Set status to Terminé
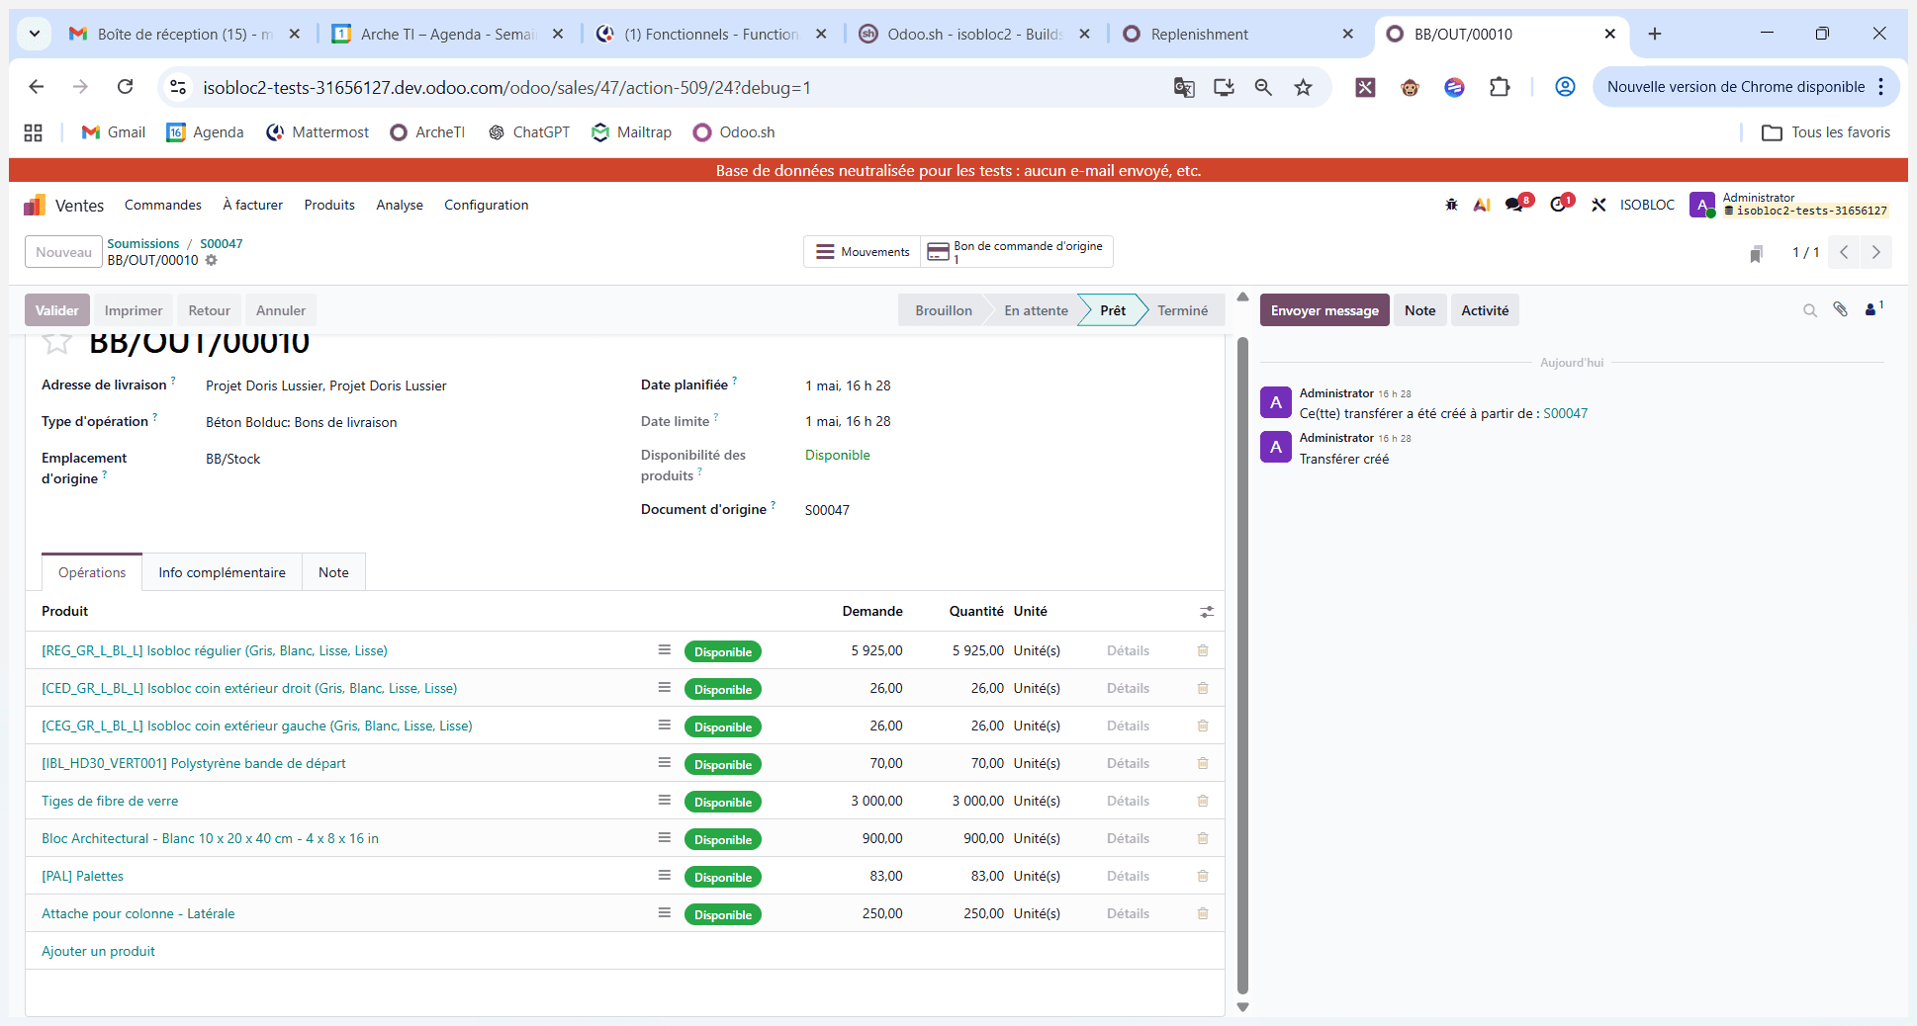The width and height of the screenshot is (1917, 1026). tap(1183, 310)
